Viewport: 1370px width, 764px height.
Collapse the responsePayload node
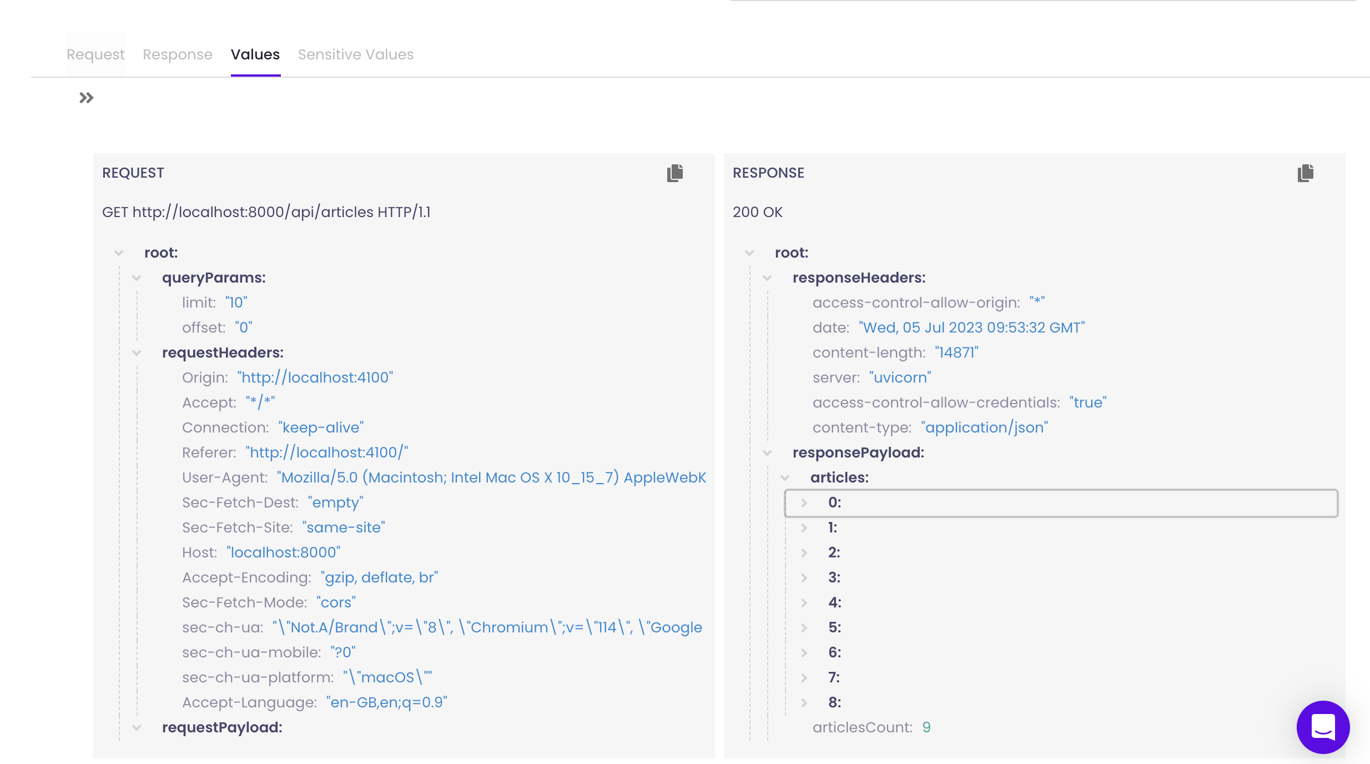[x=767, y=453]
